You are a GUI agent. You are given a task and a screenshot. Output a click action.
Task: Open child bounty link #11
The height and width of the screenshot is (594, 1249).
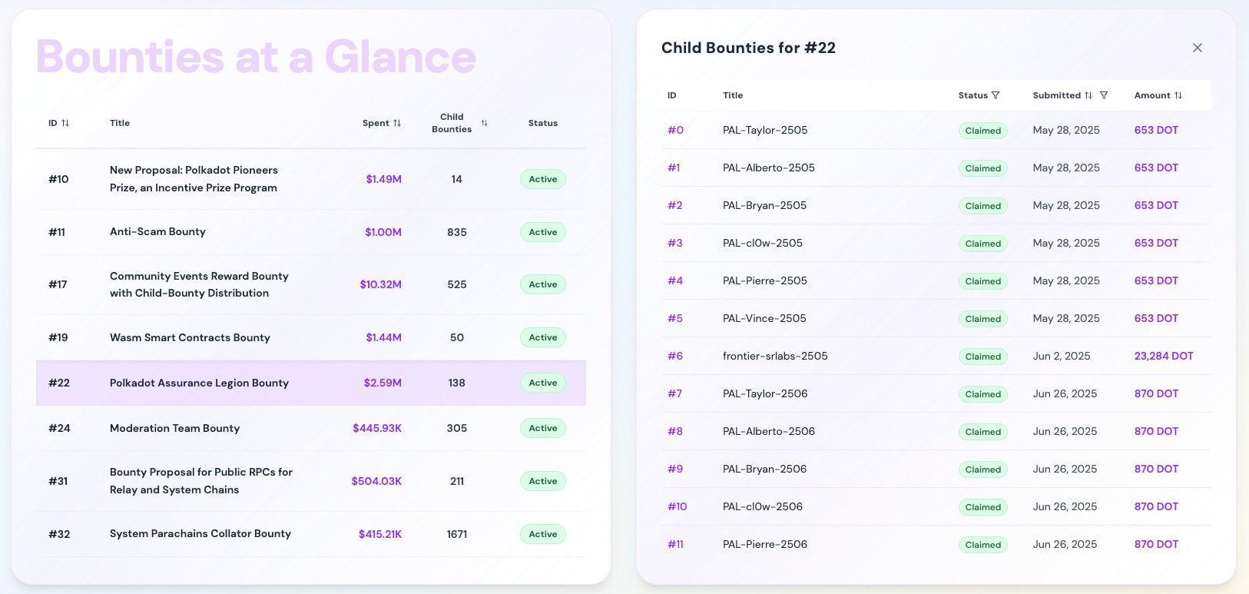click(x=675, y=544)
